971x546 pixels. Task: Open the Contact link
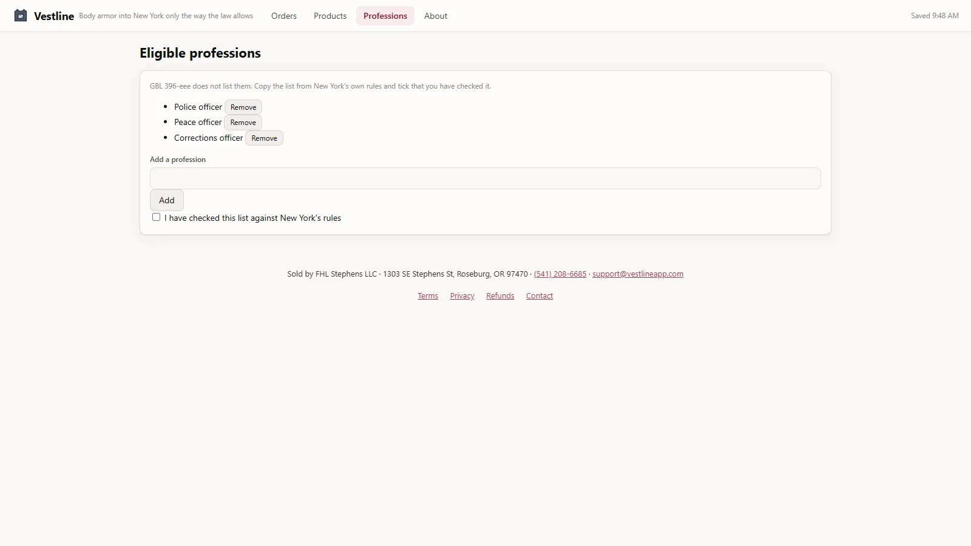[x=540, y=296]
